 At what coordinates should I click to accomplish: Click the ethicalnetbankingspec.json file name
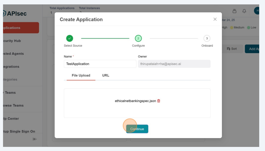[x=135, y=101]
